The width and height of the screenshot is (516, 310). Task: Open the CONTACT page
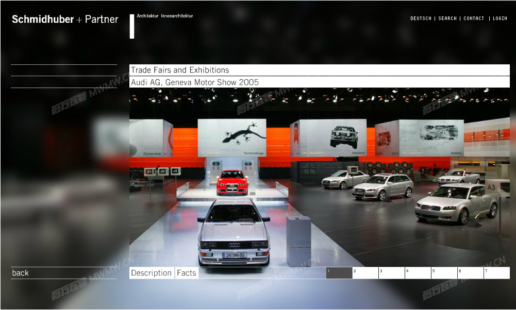pyautogui.click(x=474, y=19)
